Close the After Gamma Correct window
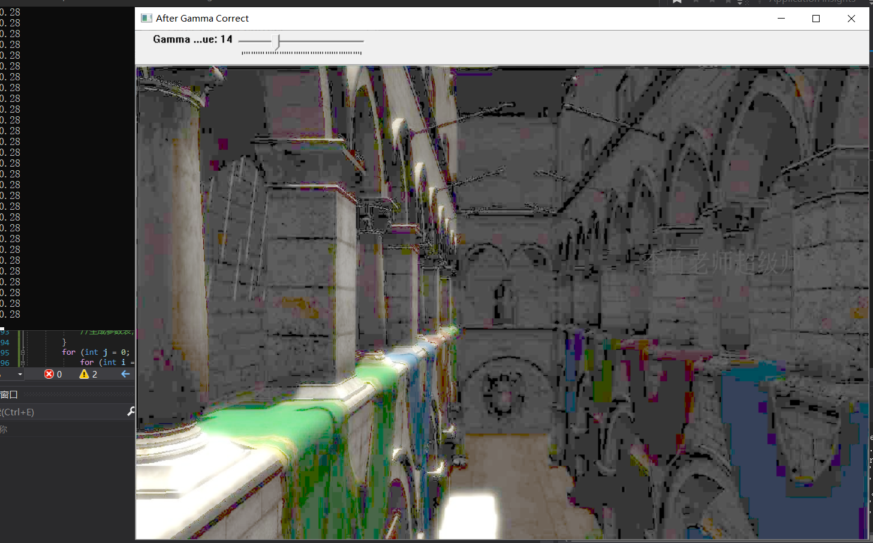Screen dimensions: 873x543 851,19
